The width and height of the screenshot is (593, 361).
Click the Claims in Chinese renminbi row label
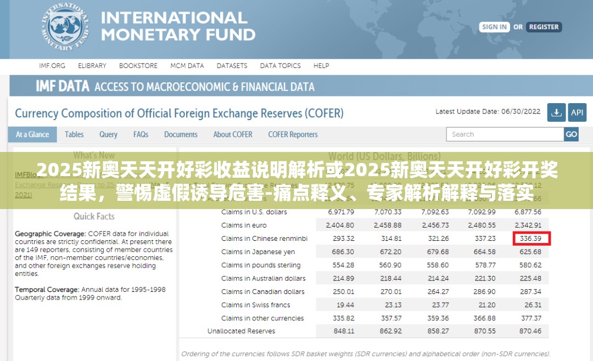pyautogui.click(x=264, y=239)
